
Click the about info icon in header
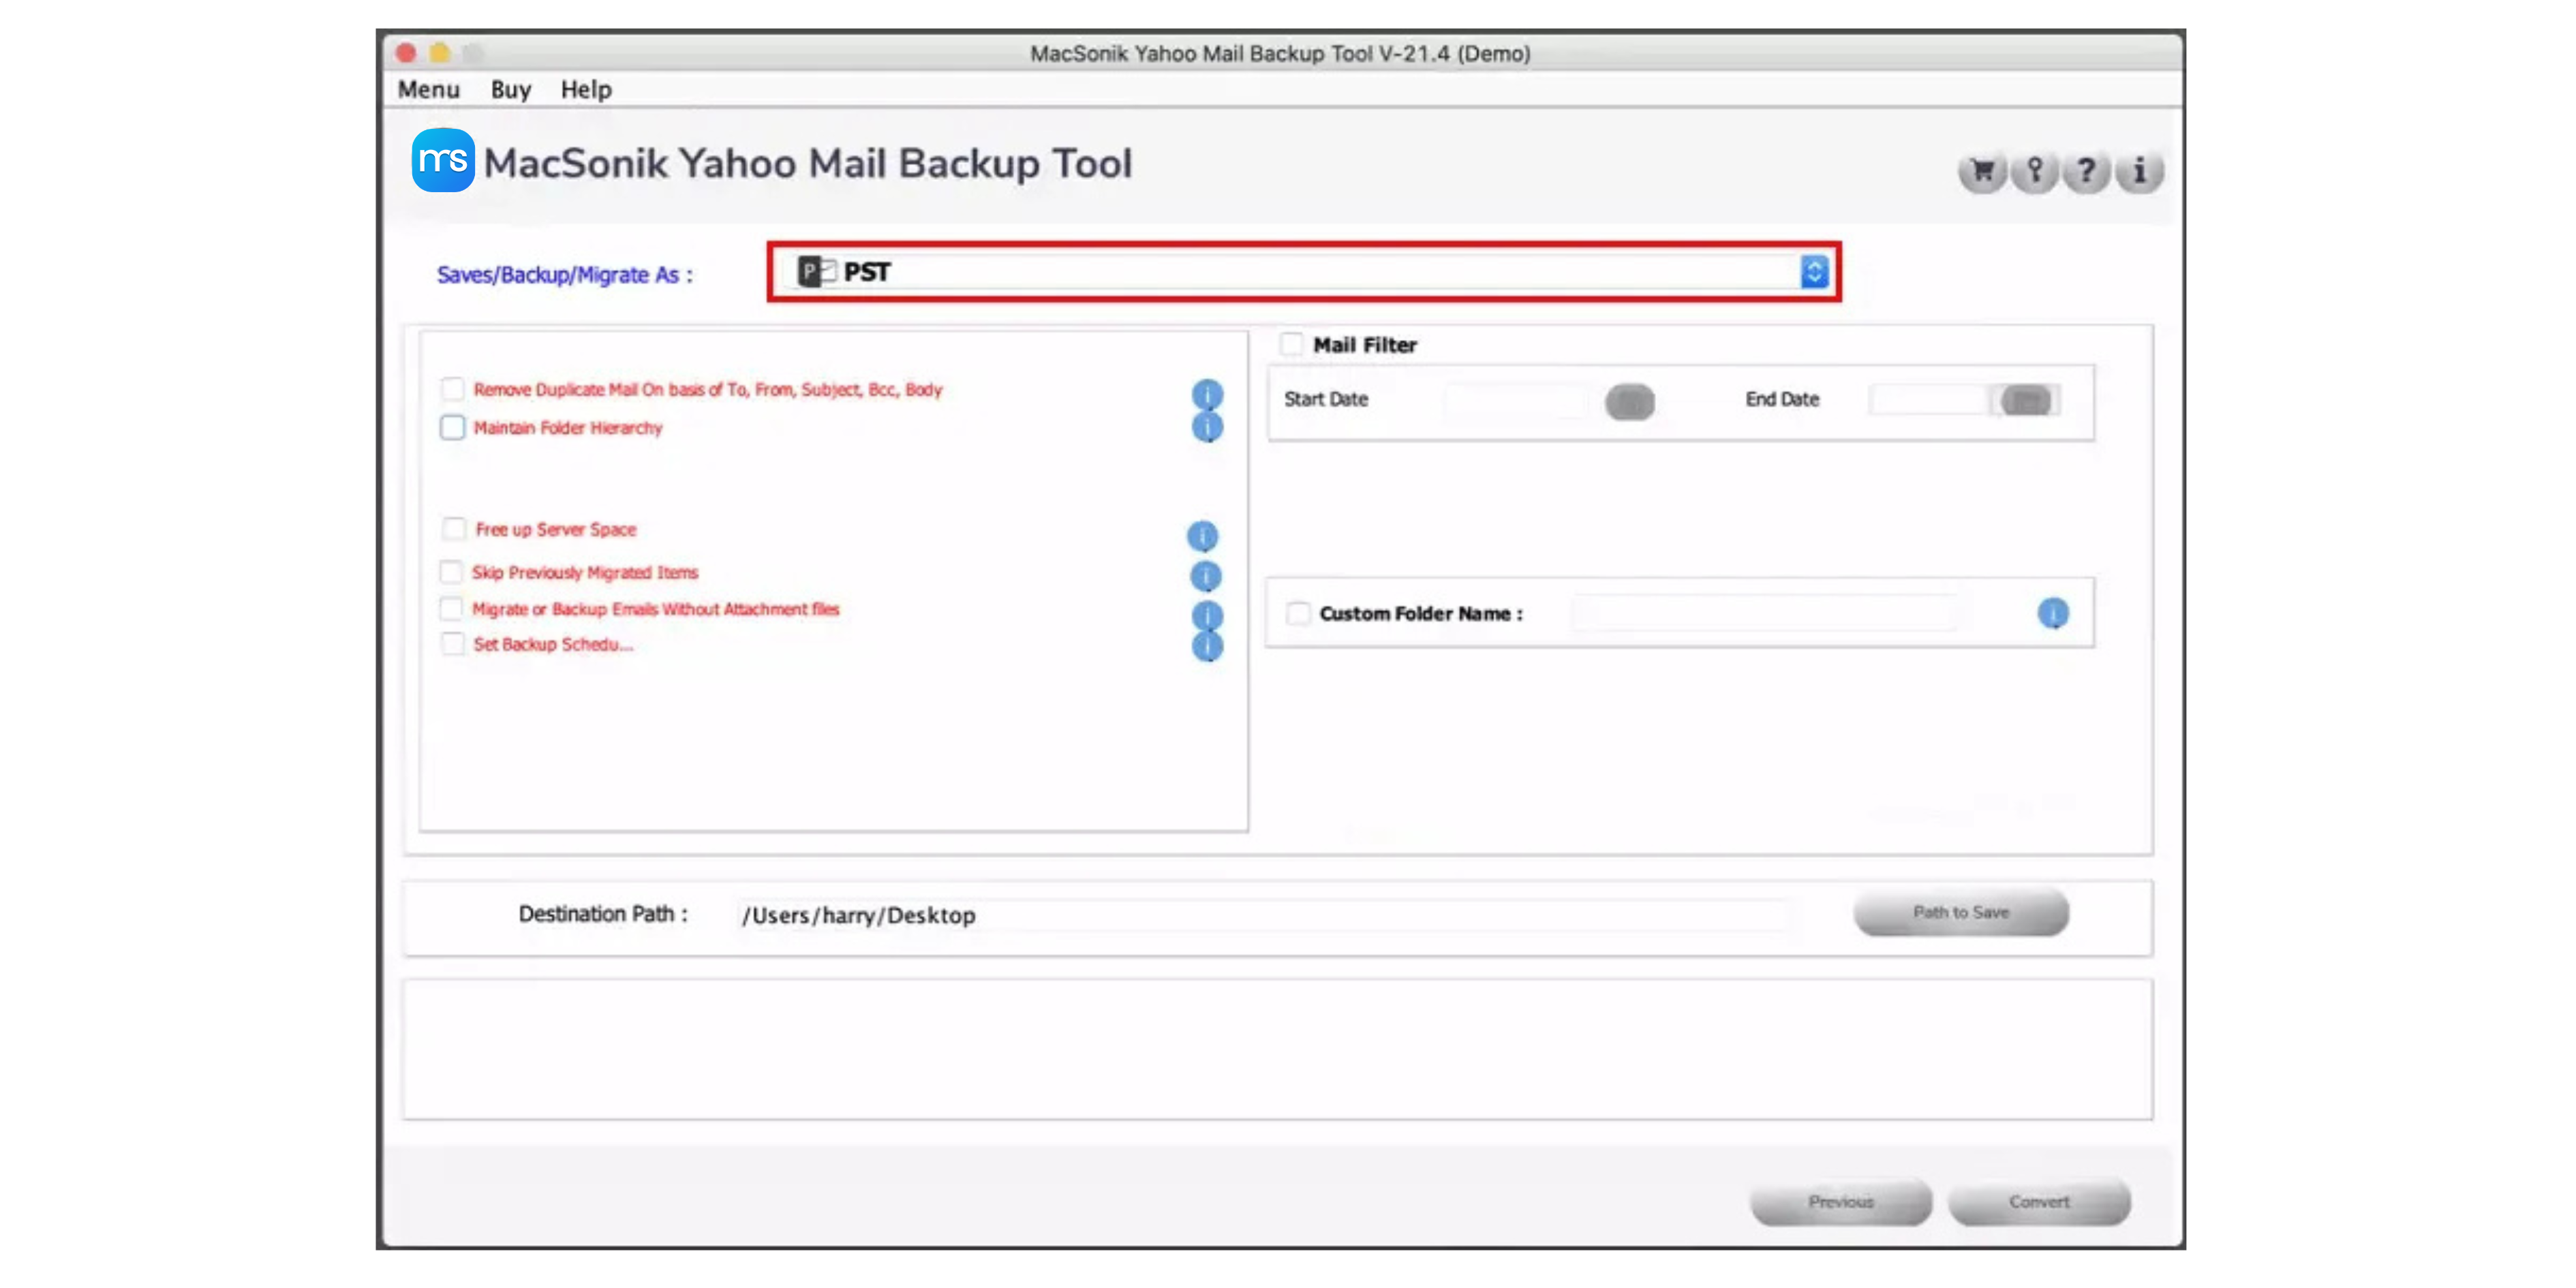coord(2140,172)
